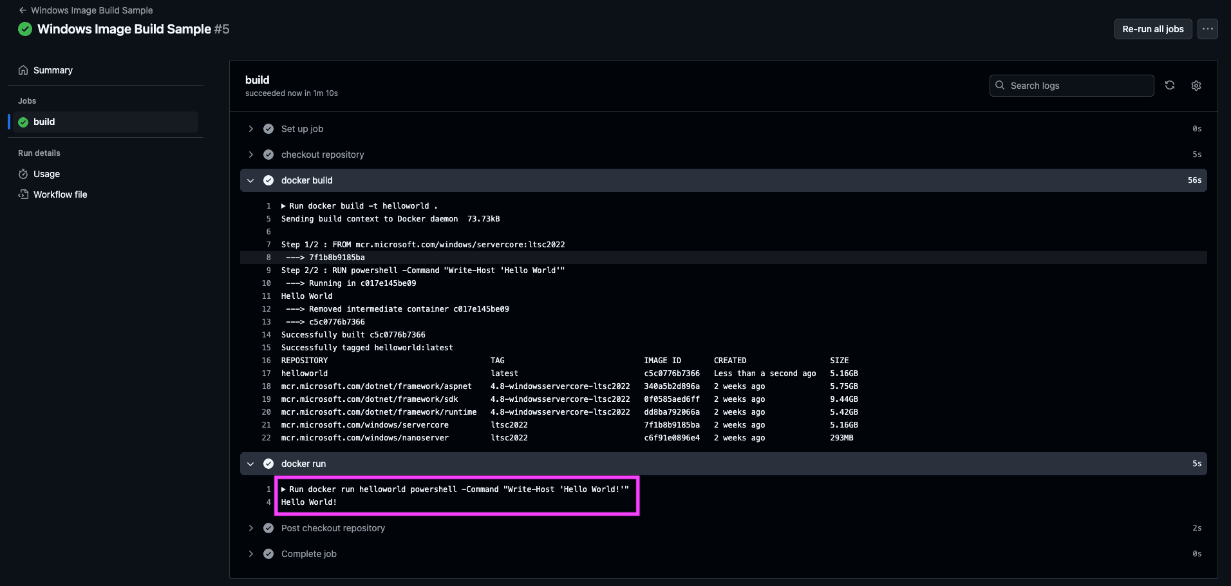Click the 'succeeded now in 1m 10s' text
Viewport: 1231px width, 586px height.
pyautogui.click(x=291, y=93)
